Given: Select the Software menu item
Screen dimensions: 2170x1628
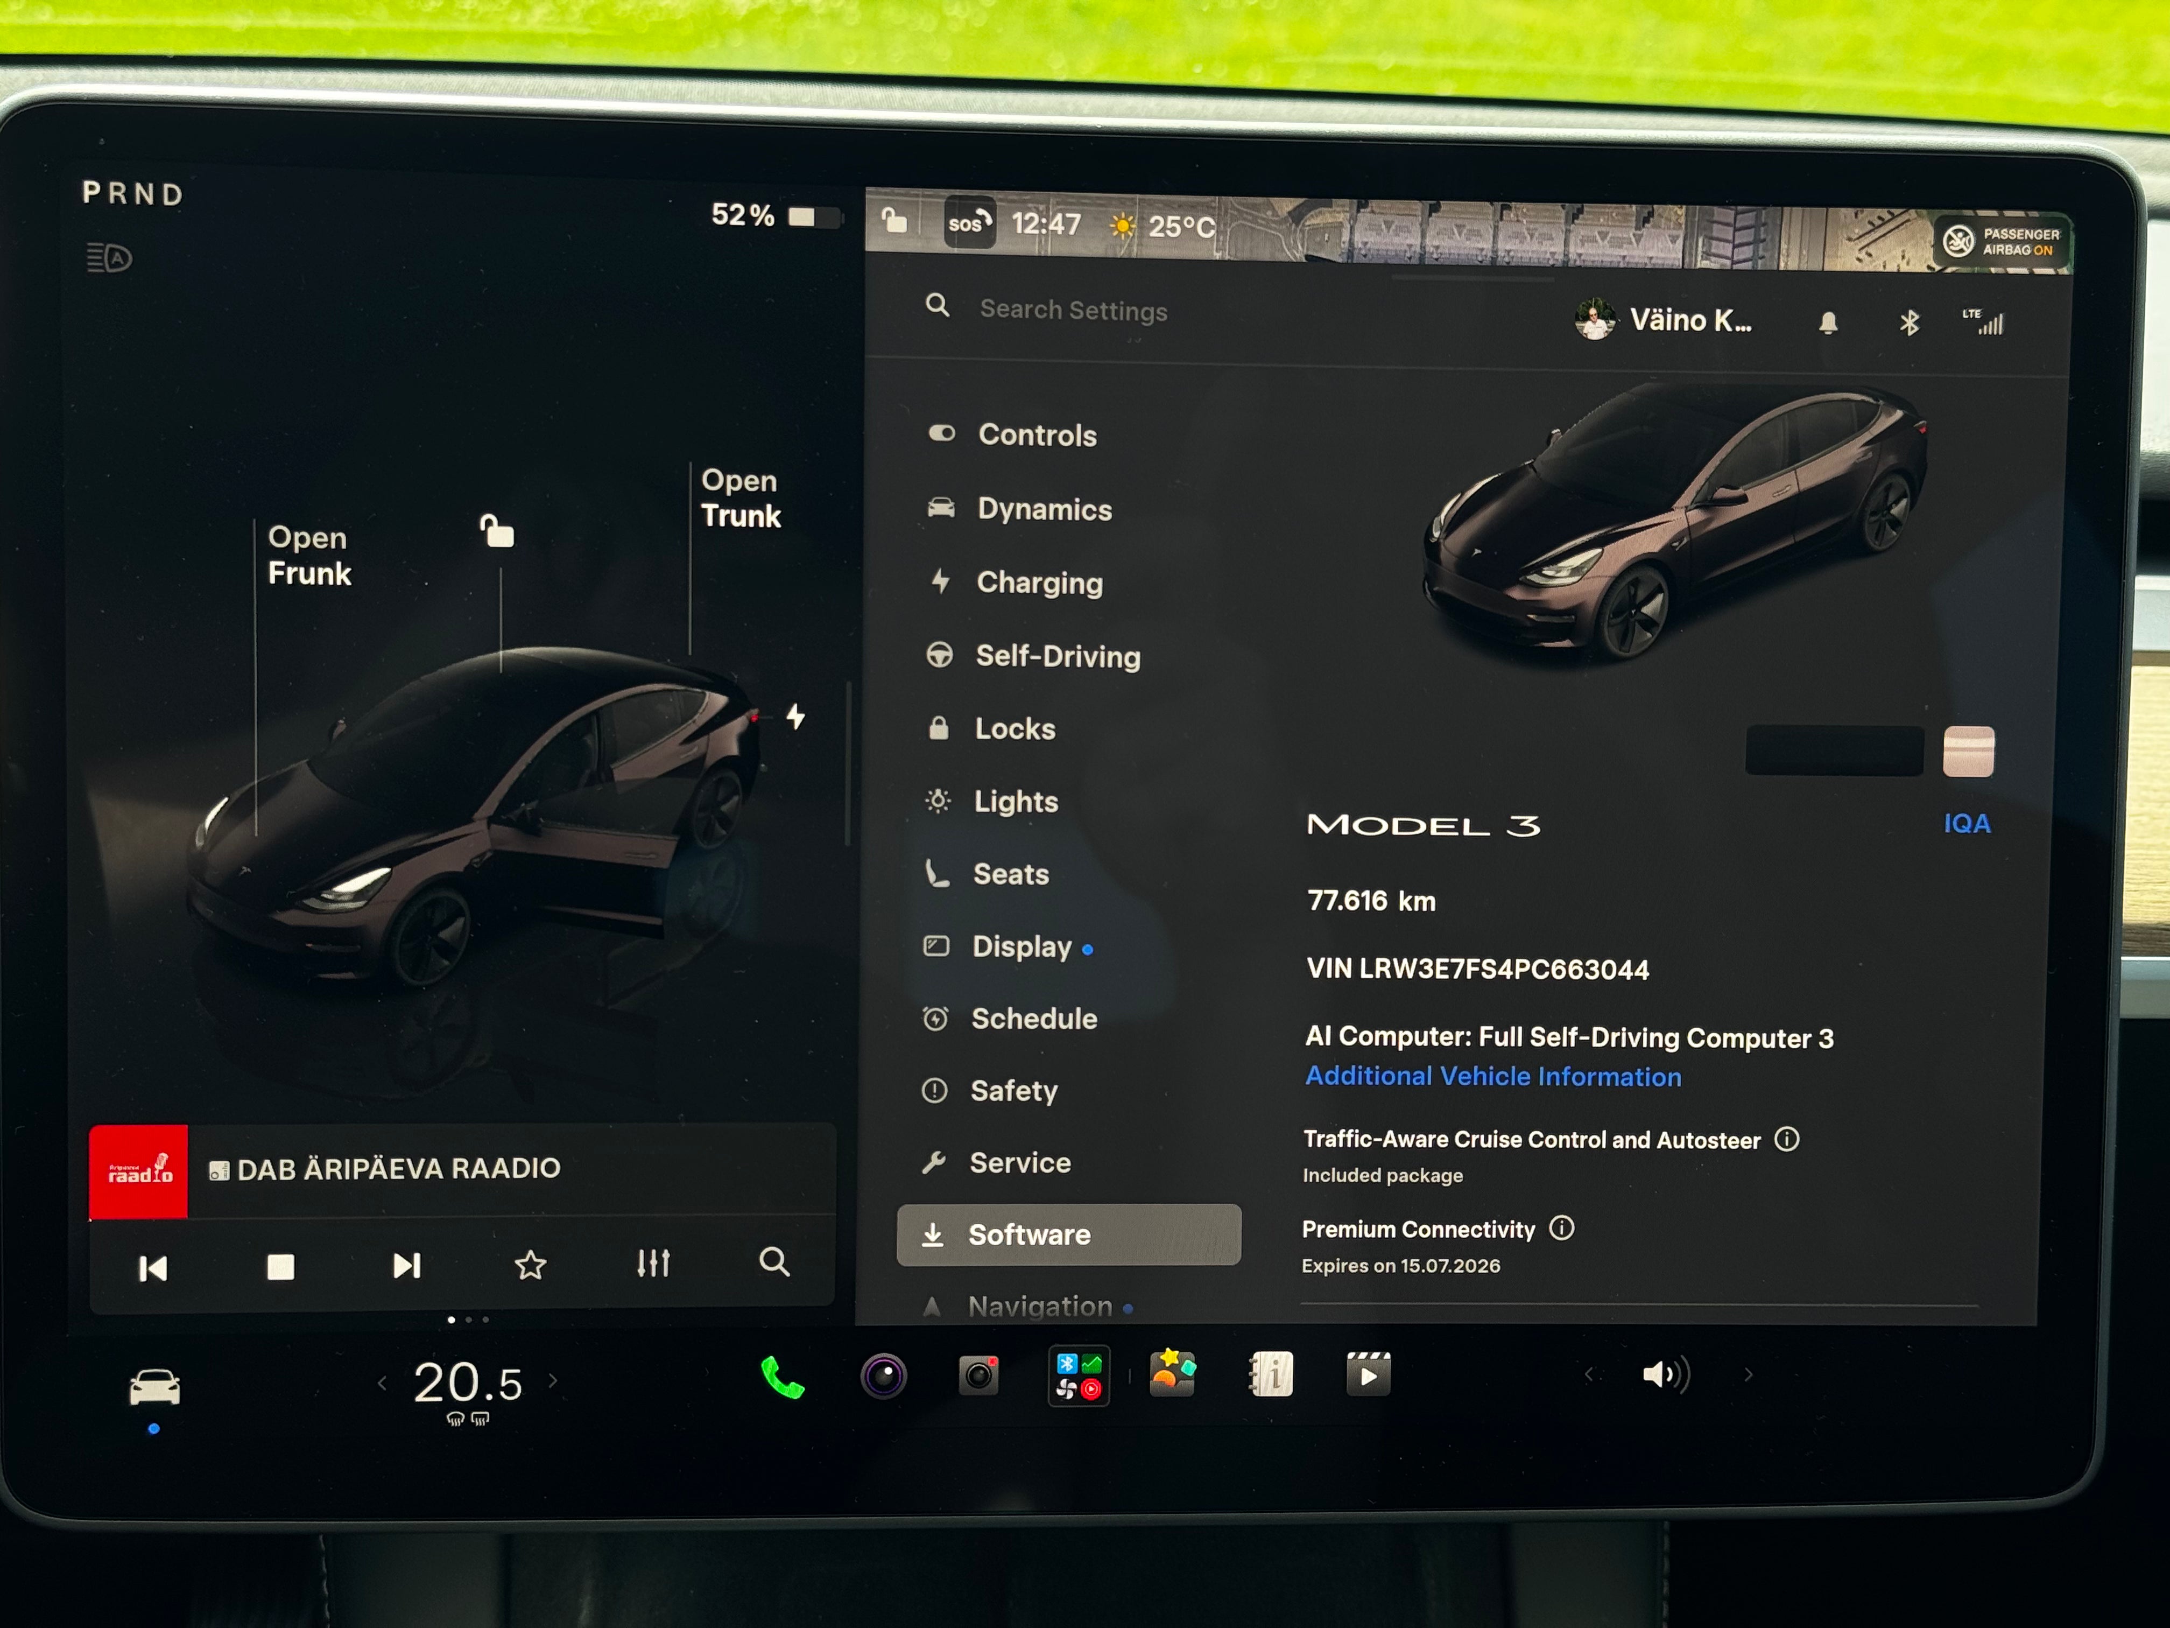Looking at the screenshot, I should tap(1068, 1234).
